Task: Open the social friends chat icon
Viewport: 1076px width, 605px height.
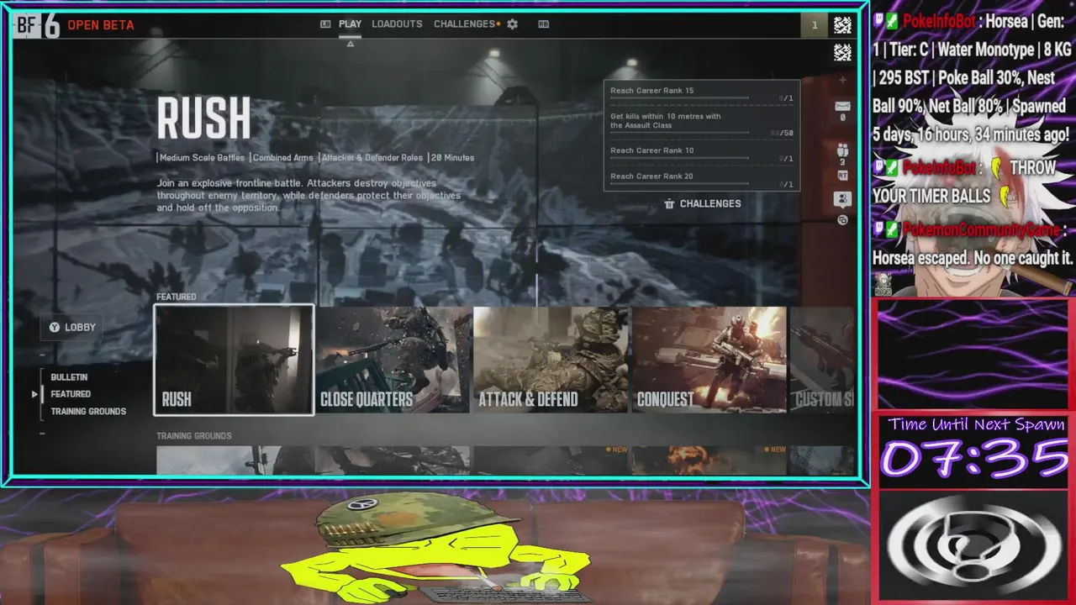Action: 842,200
